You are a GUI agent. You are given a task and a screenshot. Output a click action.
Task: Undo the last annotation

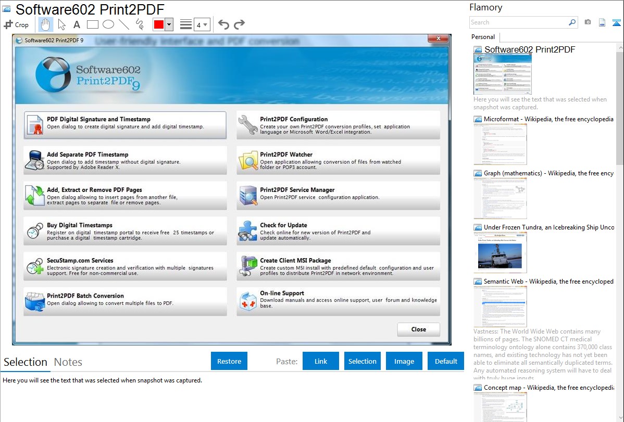223,24
